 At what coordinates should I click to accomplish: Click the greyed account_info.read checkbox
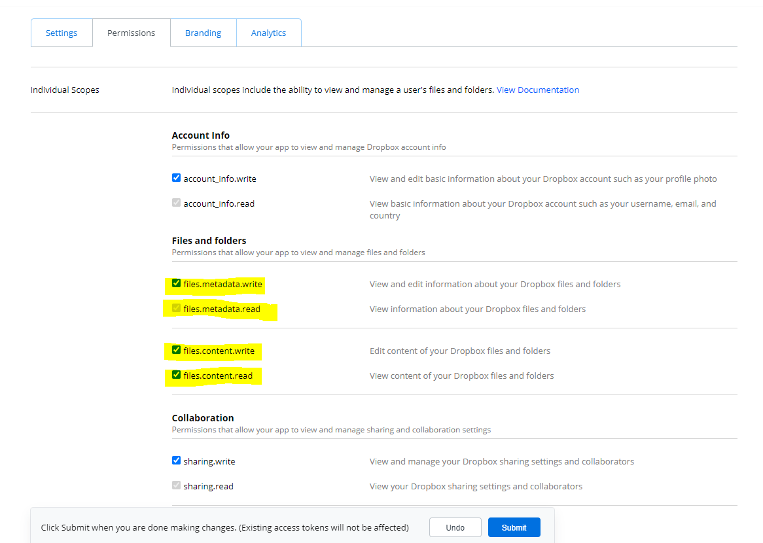(176, 203)
